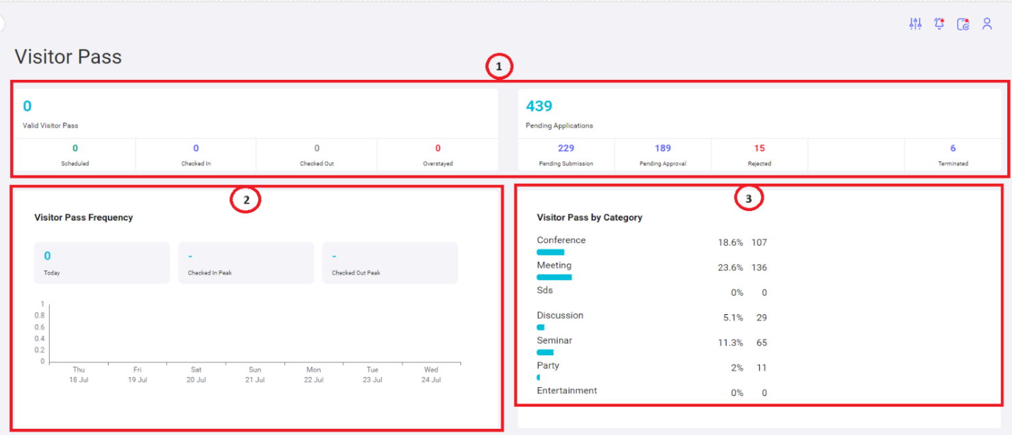1012x435 pixels.
Task: Click the Today frequency card
Action: (102, 263)
